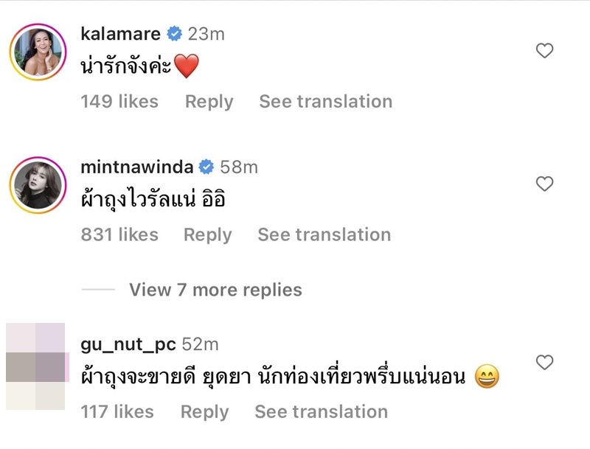The height and width of the screenshot is (449, 590).
Task: Open the mintnawinda username link
Action: click(137, 167)
